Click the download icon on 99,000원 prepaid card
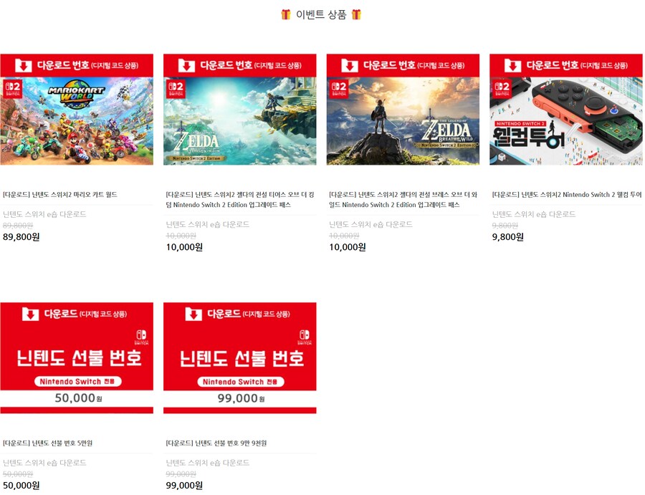 [193, 314]
